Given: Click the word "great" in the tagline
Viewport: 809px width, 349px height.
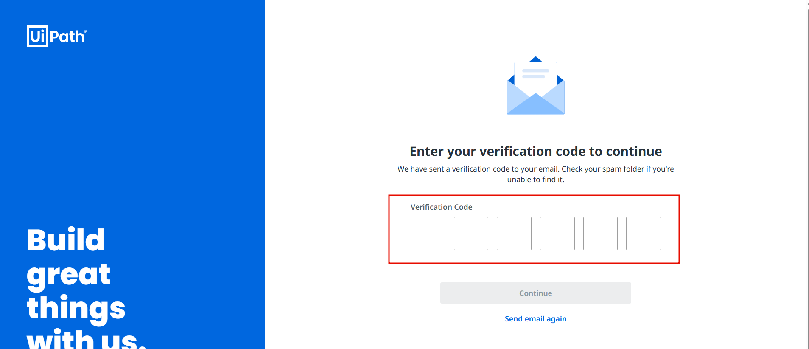Looking at the screenshot, I should [x=69, y=275].
